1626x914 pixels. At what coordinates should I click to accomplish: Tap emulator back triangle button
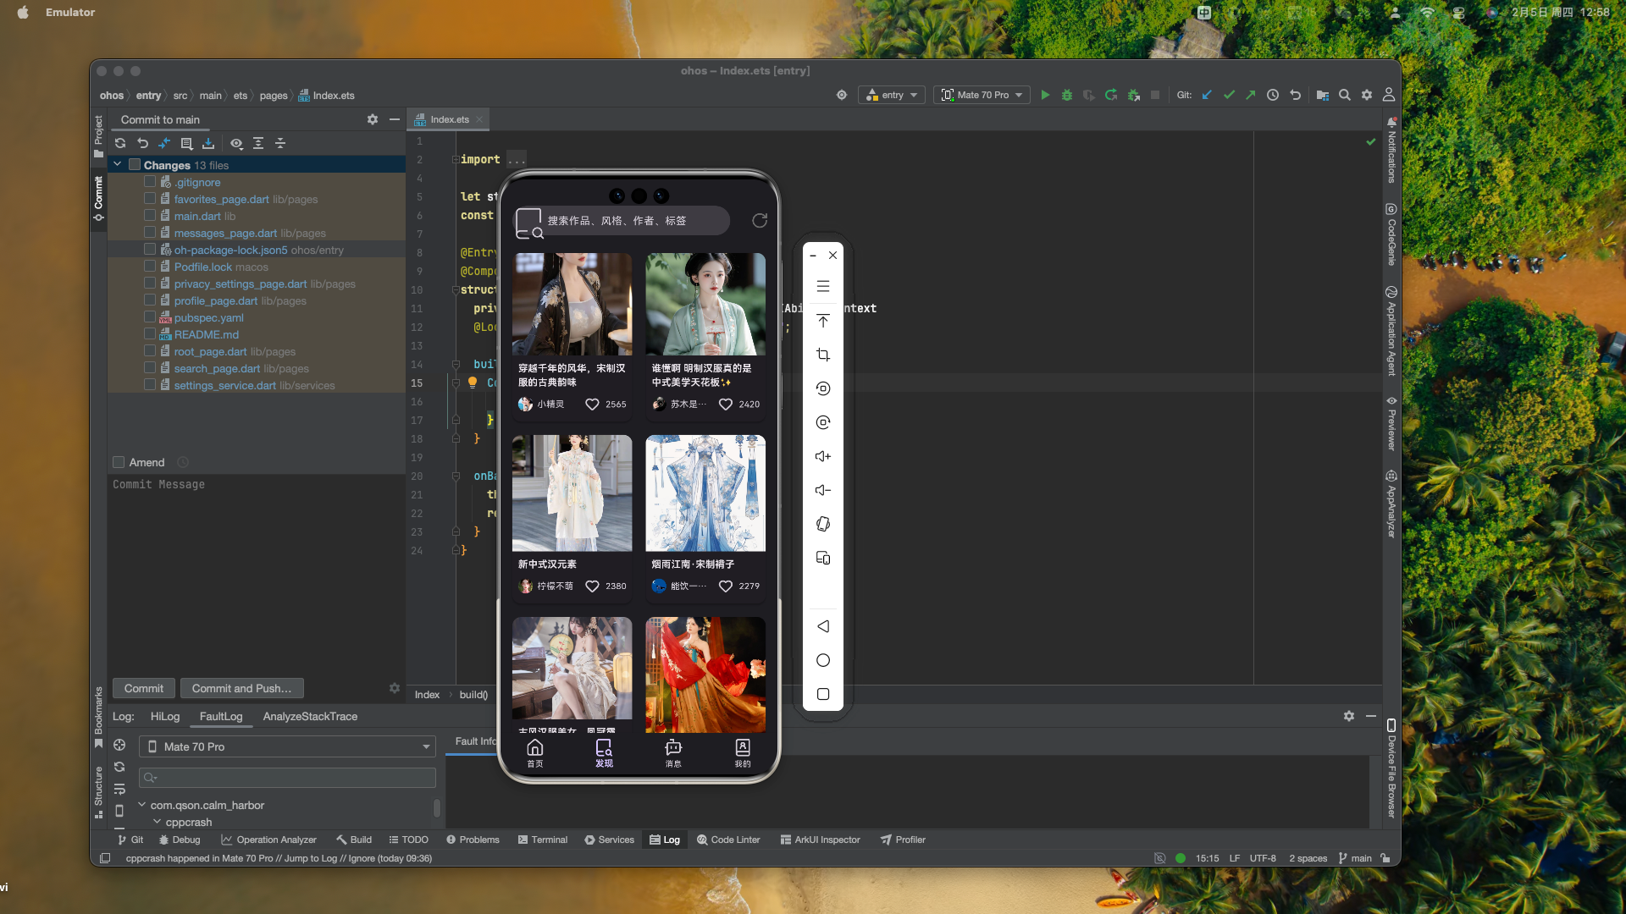[822, 626]
